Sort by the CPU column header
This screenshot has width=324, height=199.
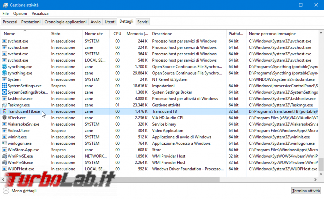[116, 34]
